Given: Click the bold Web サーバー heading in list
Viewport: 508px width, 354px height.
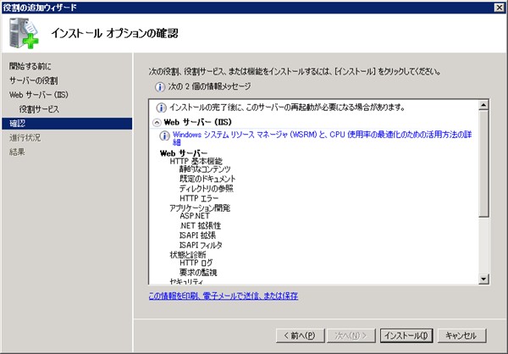Looking at the screenshot, I should pyautogui.click(x=184, y=153).
